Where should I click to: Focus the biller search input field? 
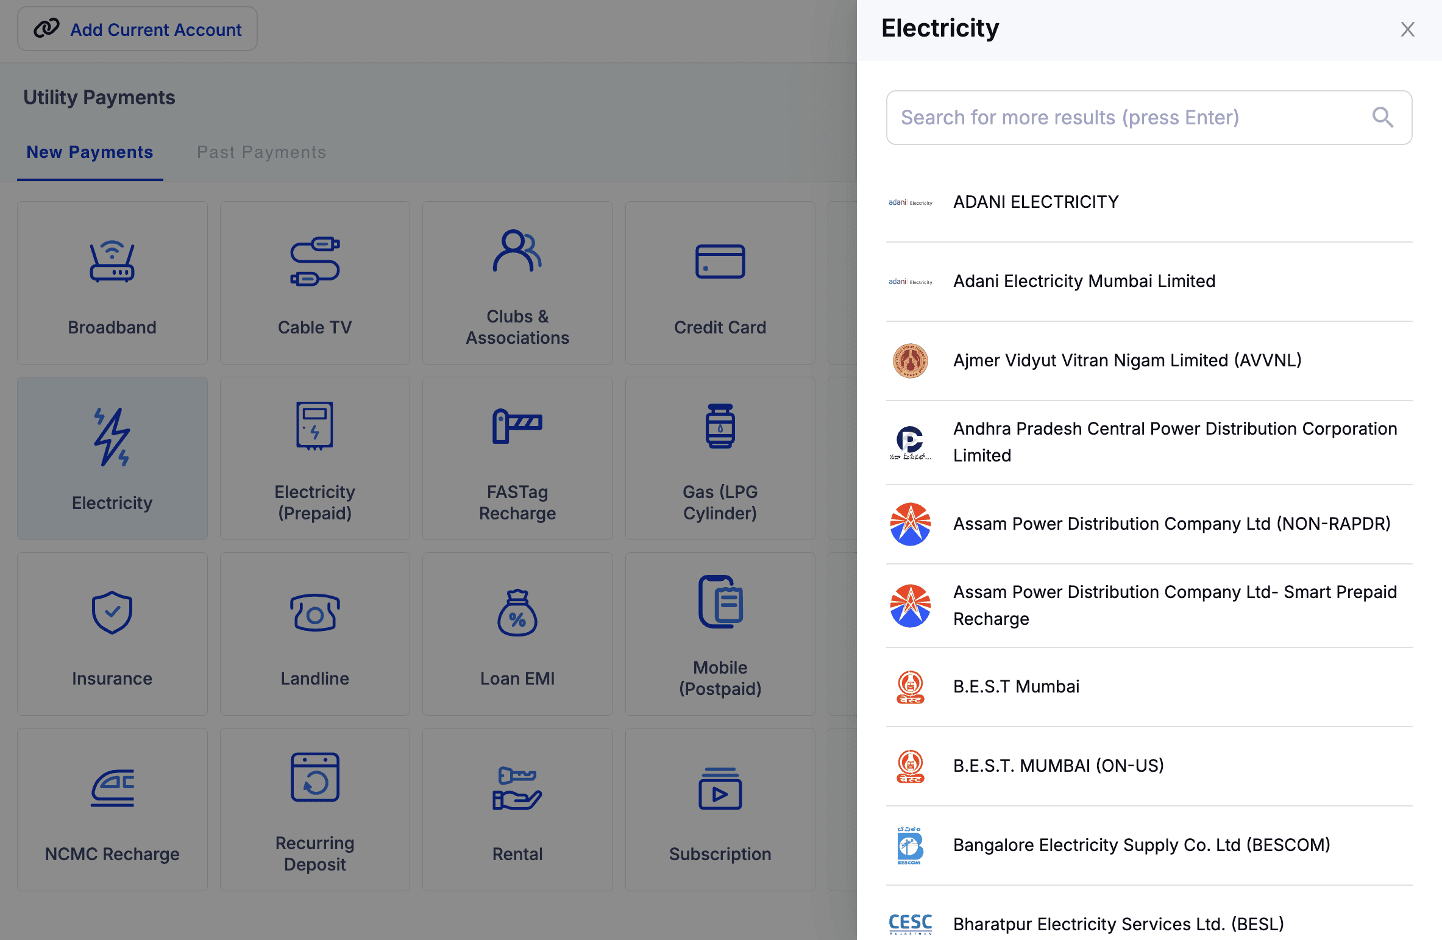(1128, 117)
